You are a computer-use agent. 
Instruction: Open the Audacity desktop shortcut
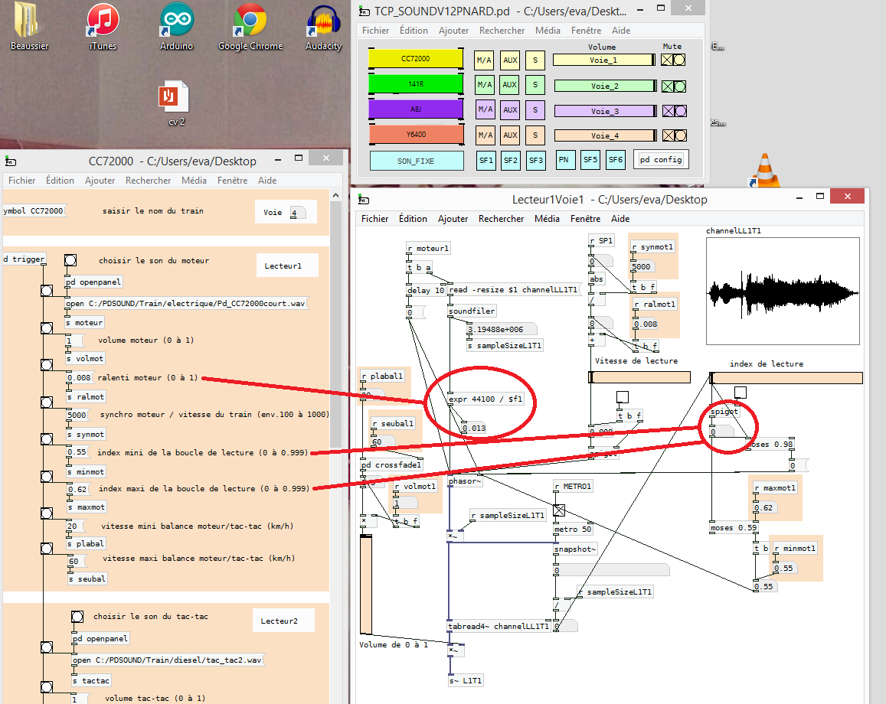[x=323, y=27]
